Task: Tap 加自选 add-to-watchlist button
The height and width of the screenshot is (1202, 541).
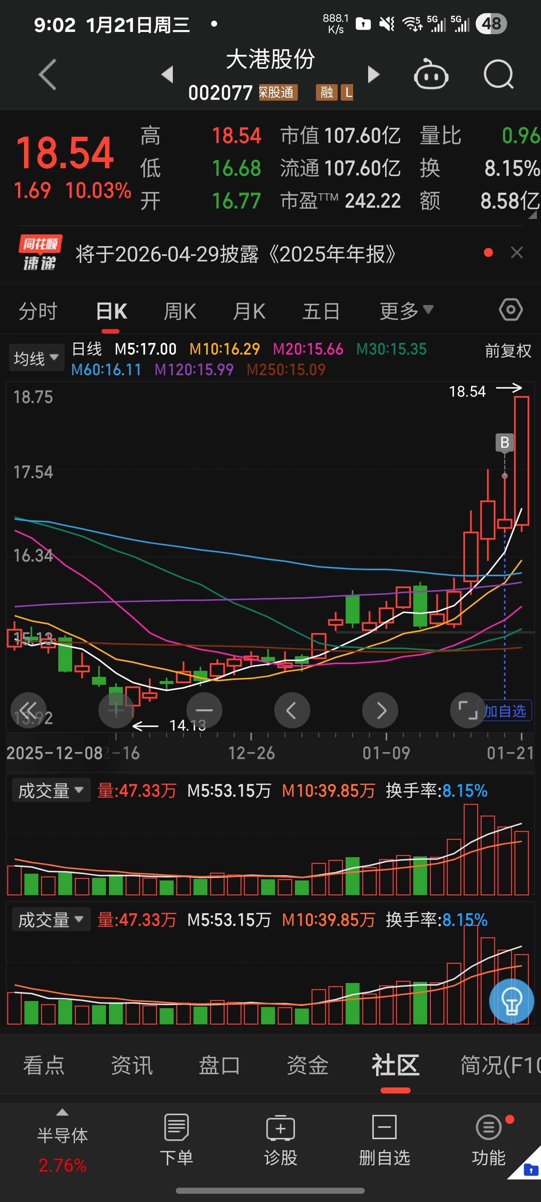Action: tap(505, 711)
